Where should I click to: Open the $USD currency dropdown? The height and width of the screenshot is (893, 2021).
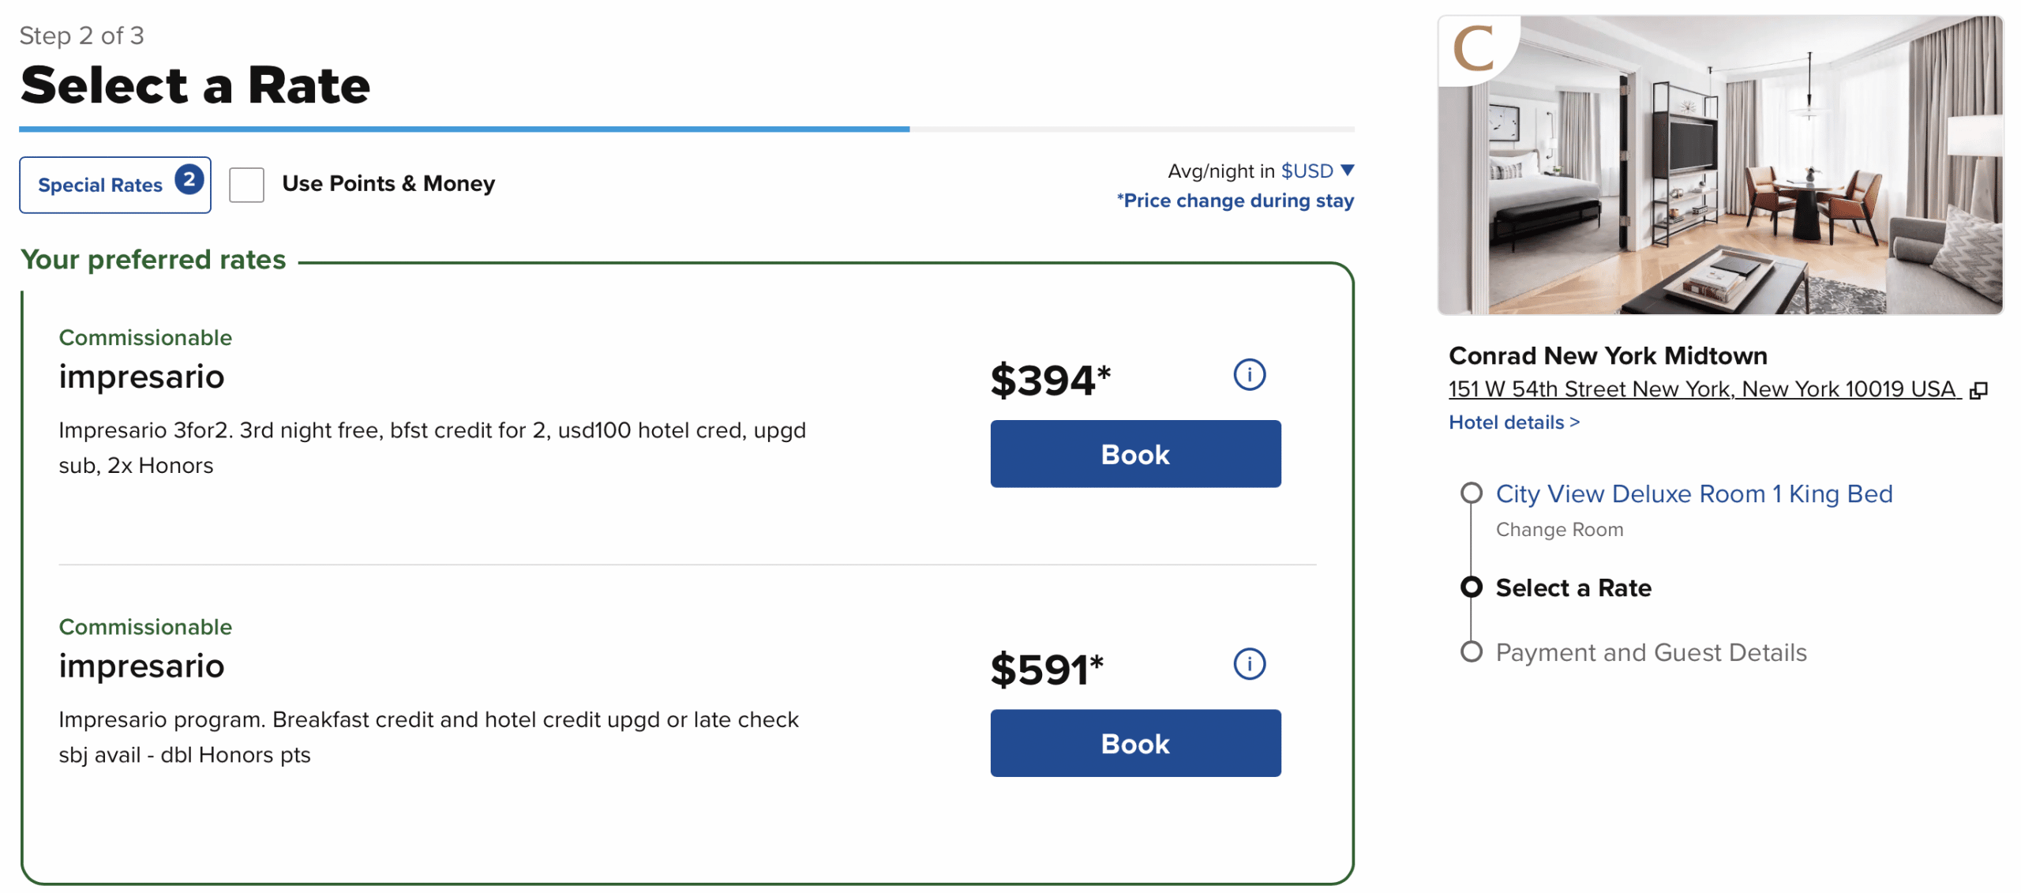pos(1307,171)
